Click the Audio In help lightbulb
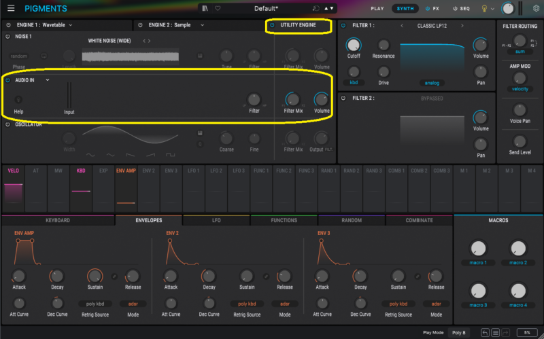This screenshot has width=544, height=339. pyautogui.click(x=18, y=100)
